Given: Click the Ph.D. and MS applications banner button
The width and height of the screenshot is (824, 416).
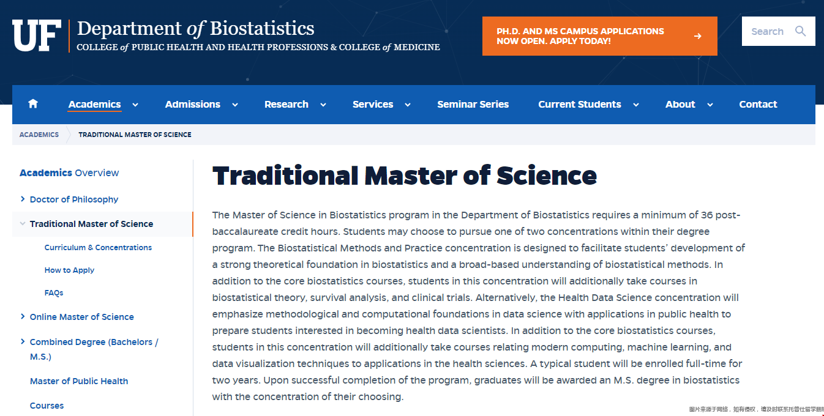Looking at the screenshot, I should (599, 36).
